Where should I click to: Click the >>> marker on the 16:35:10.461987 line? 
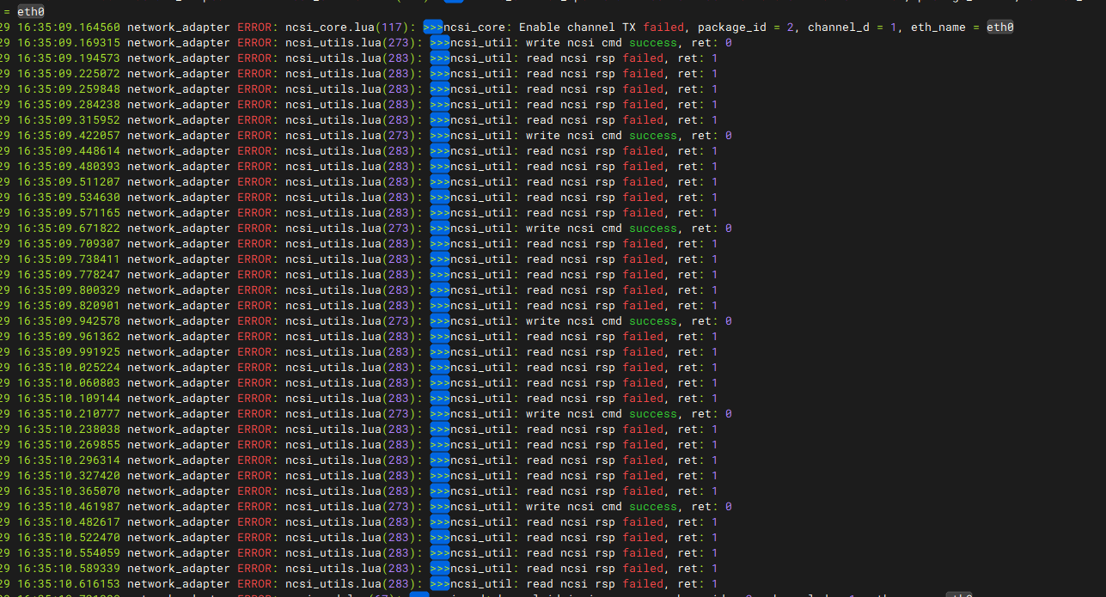coord(439,506)
